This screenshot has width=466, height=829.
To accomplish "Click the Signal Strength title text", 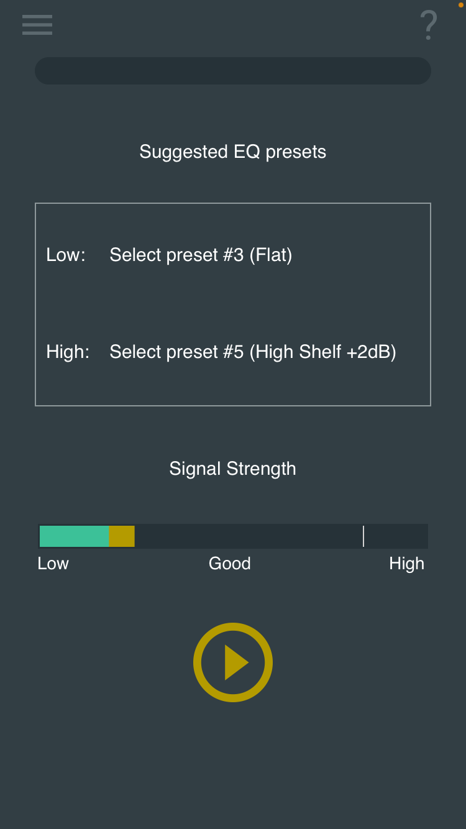I will (x=232, y=469).
